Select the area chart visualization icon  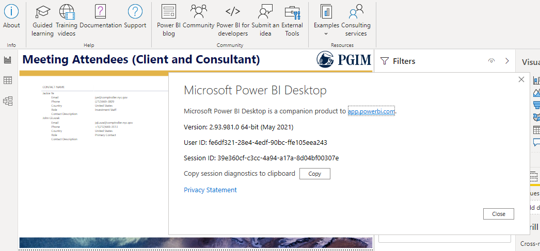[x=536, y=92]
